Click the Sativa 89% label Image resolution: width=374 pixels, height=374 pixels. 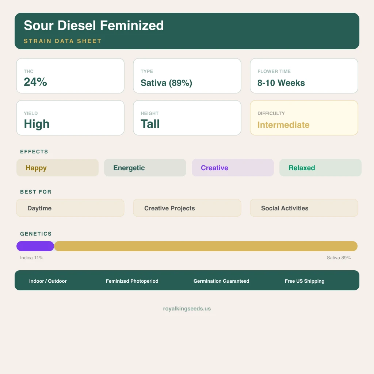click(339, 258)
